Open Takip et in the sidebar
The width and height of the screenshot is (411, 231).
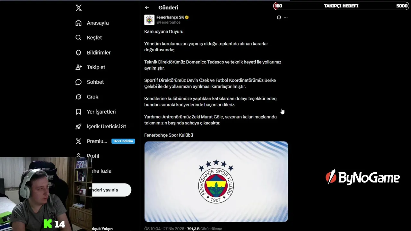(x=96, y=67)
